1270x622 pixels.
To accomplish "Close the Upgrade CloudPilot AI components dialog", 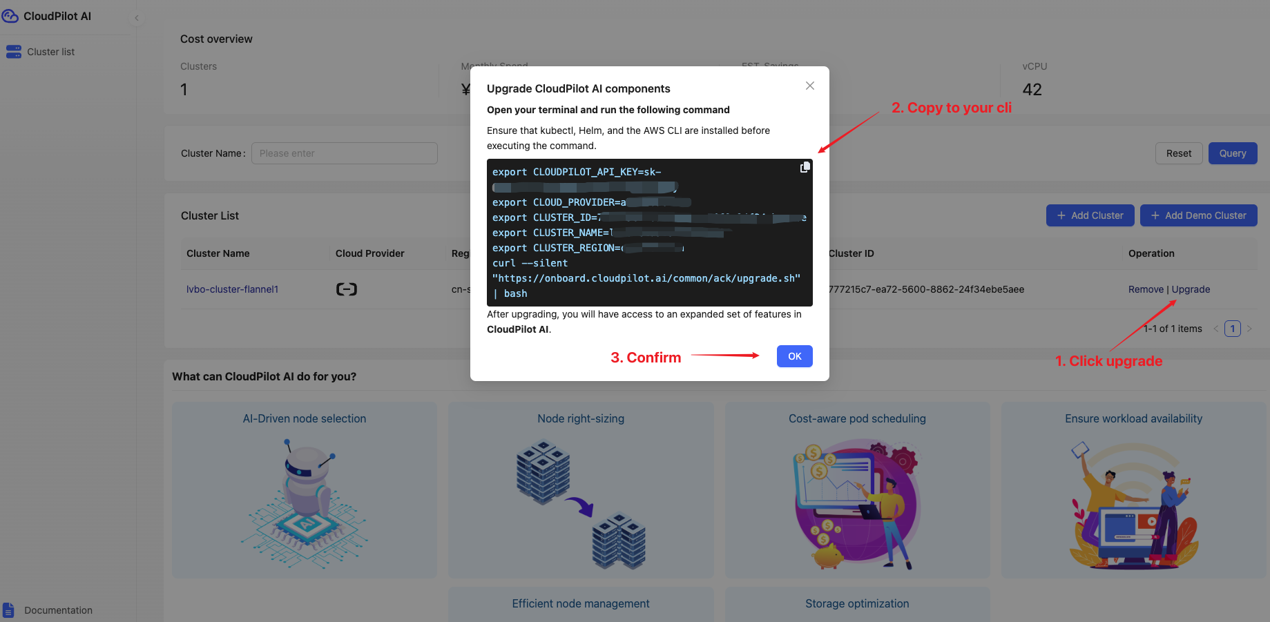I will pyautogui.click(x=810, y=86).
